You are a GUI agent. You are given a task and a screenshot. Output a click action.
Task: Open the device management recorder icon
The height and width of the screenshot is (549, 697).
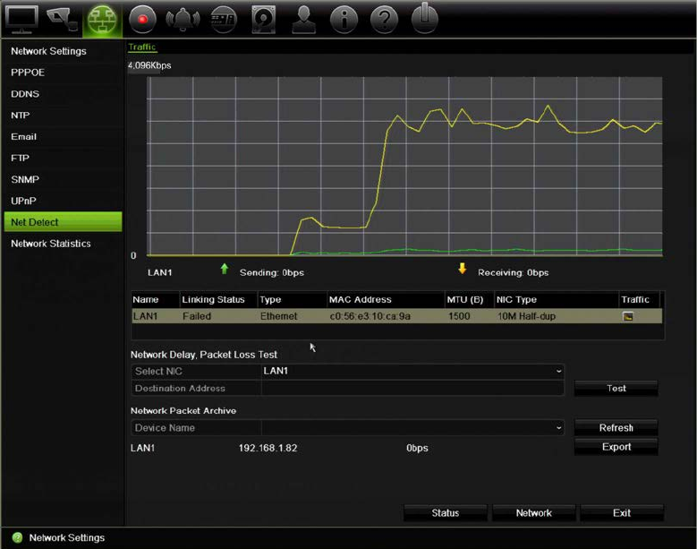[x=223, y=19]
